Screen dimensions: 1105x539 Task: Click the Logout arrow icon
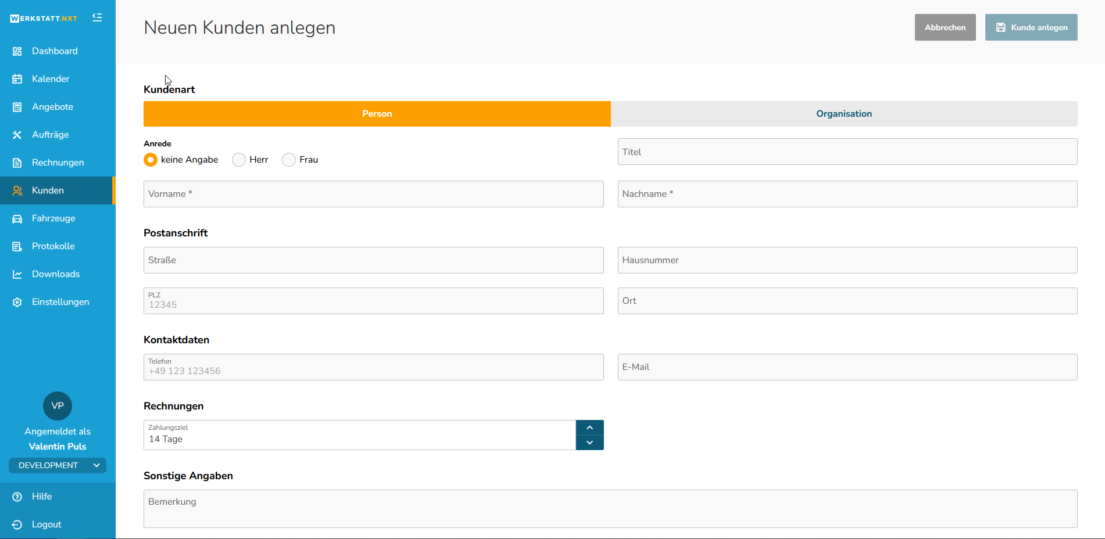(17, 524)
